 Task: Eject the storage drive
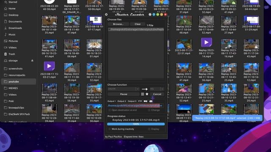point(32,61)
